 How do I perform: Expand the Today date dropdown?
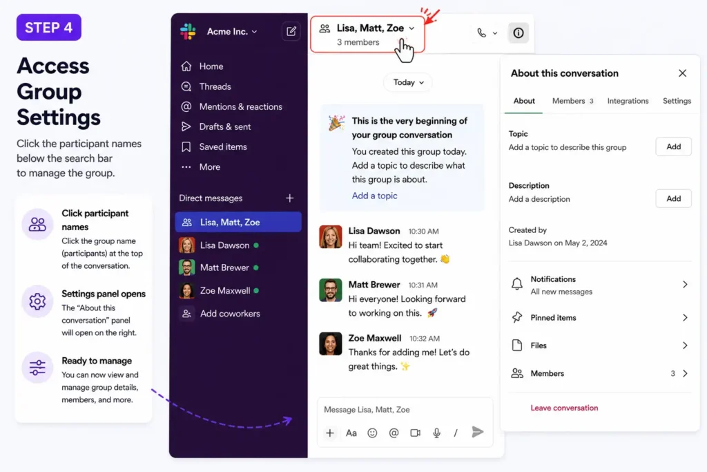pos(408,82)
